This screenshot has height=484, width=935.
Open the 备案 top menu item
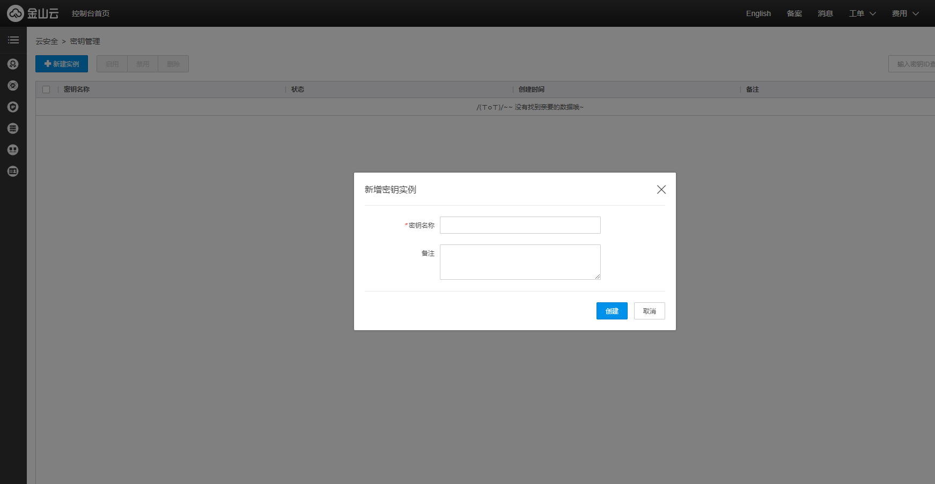coord(794,13)
